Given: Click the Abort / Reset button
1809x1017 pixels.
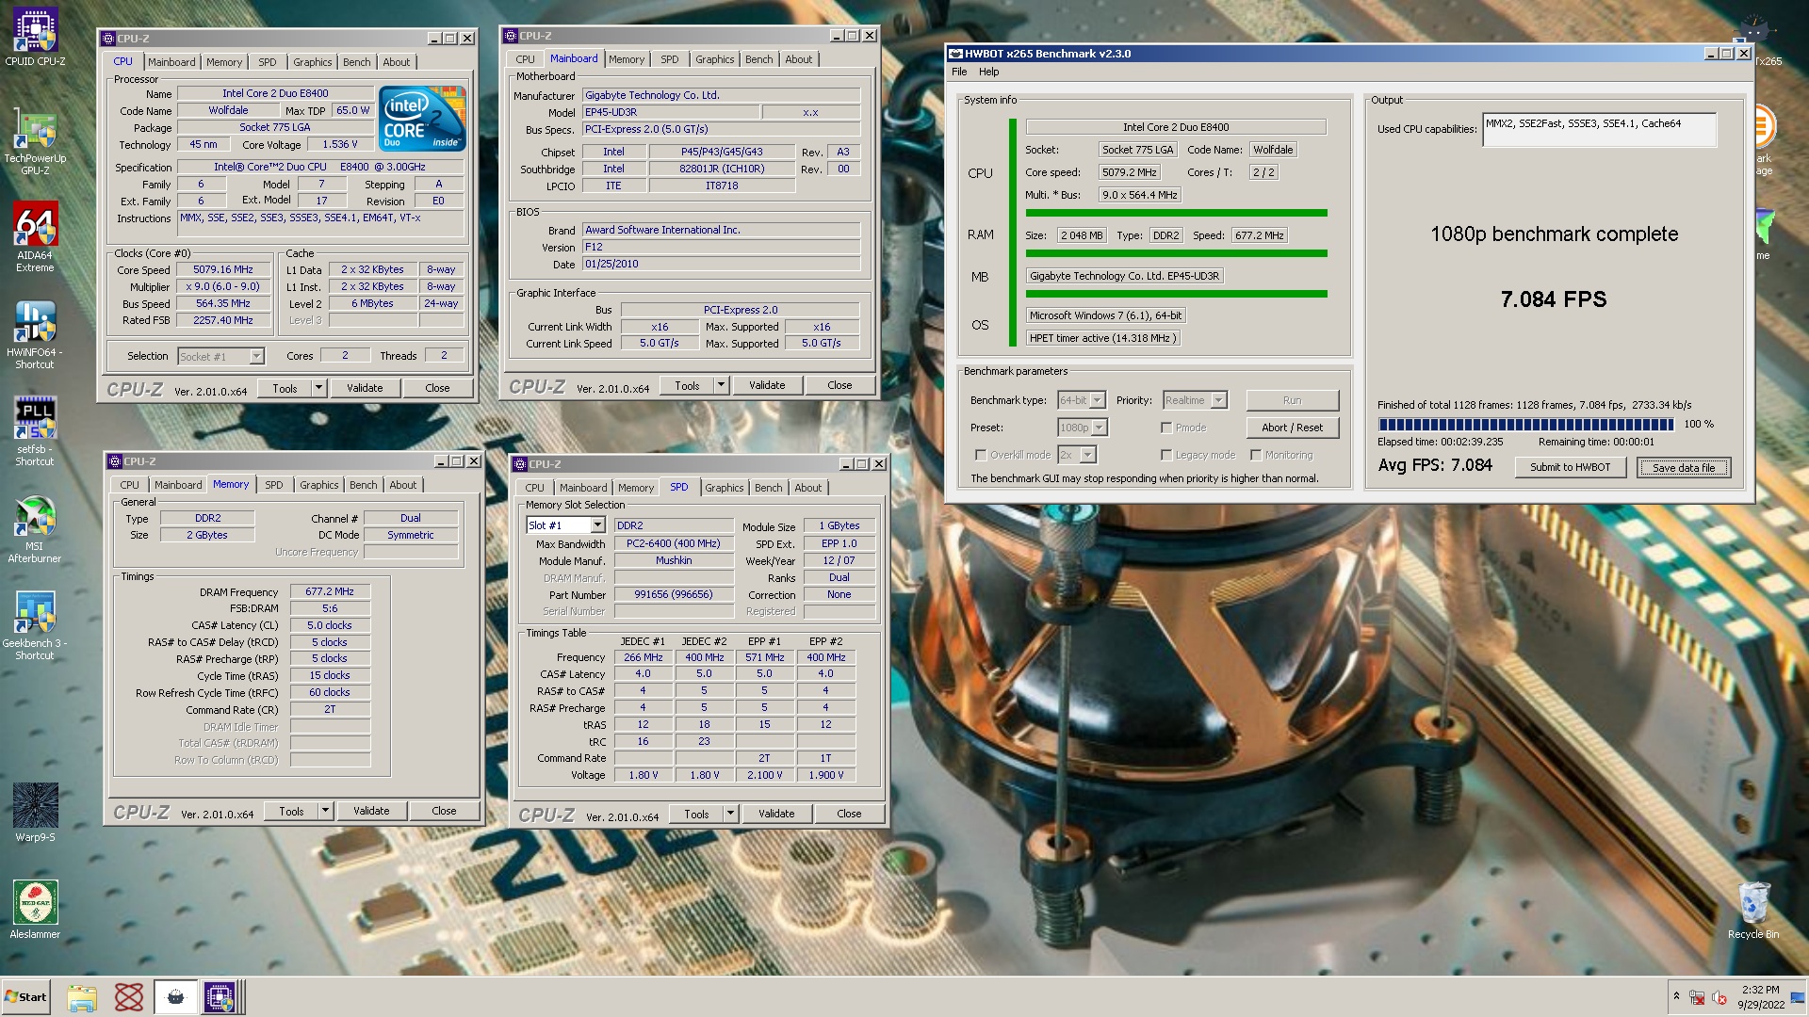Looking at the screenshot, I should click(1292, 428).
